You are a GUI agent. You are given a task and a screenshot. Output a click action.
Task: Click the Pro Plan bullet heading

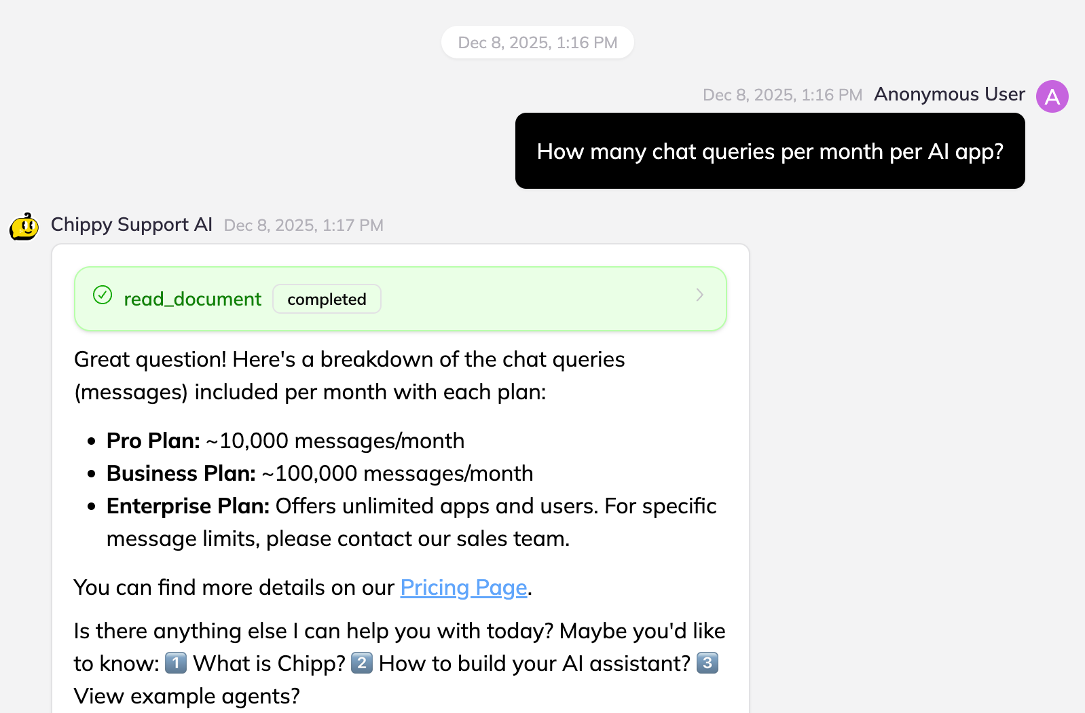[x=153, y=441]
